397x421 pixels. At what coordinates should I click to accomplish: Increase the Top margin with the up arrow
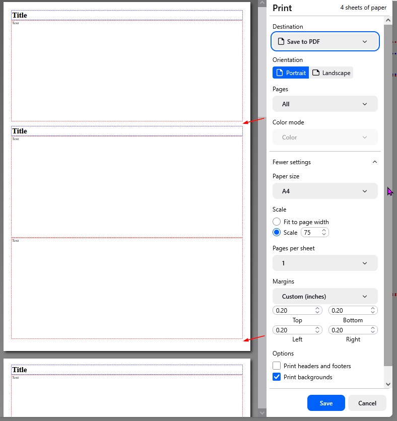click(317, 308)
